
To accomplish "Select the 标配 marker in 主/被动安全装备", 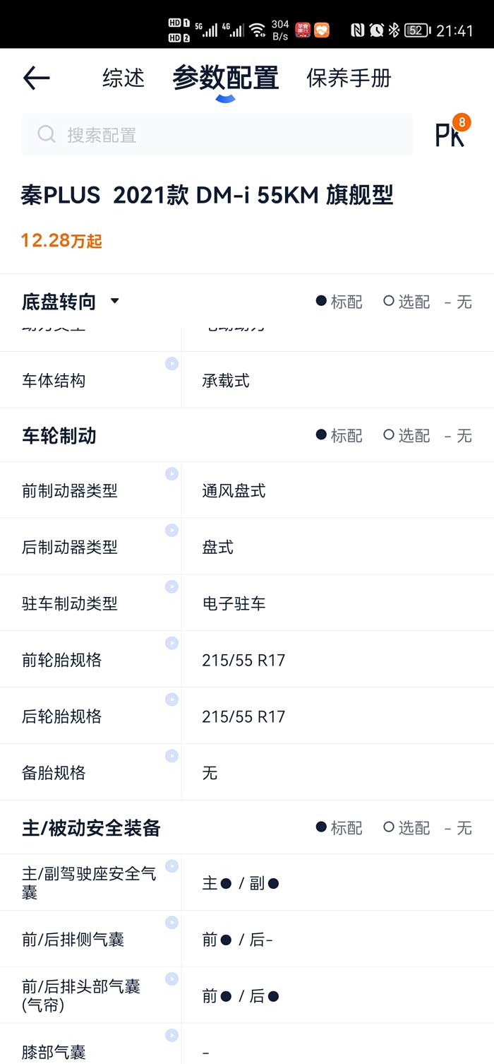I will [x=322, y=828].
